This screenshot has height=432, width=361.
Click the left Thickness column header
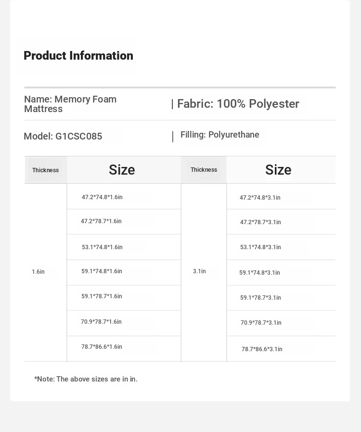point(45,170)
